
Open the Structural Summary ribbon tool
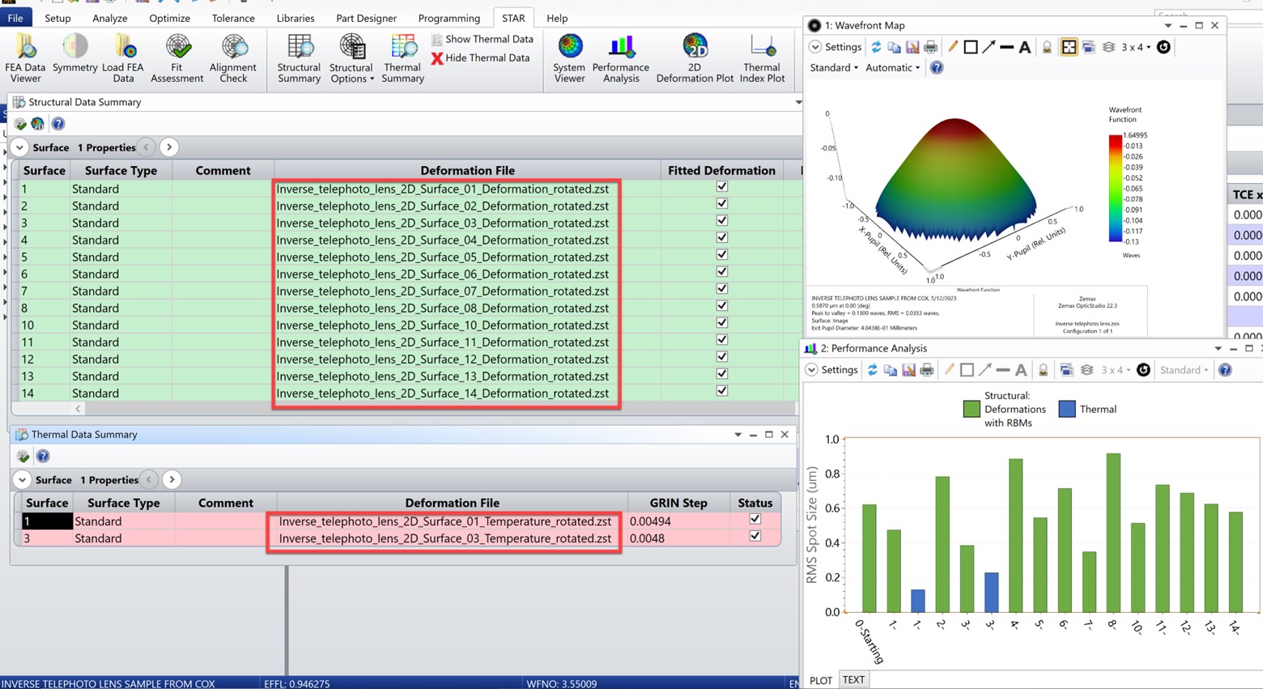299,58
